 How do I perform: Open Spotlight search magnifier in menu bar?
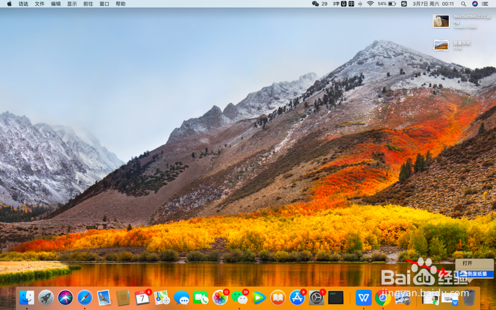click(x=463, y=4)
